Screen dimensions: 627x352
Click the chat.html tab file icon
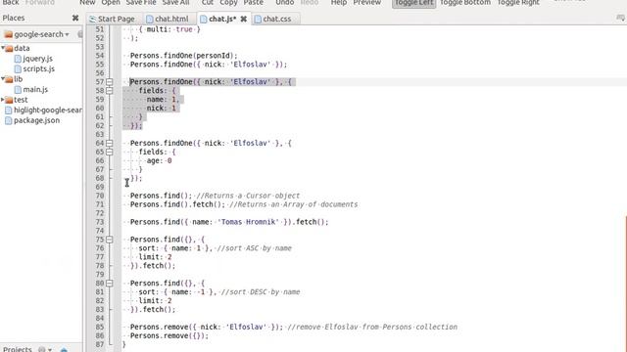pos(150,20)
